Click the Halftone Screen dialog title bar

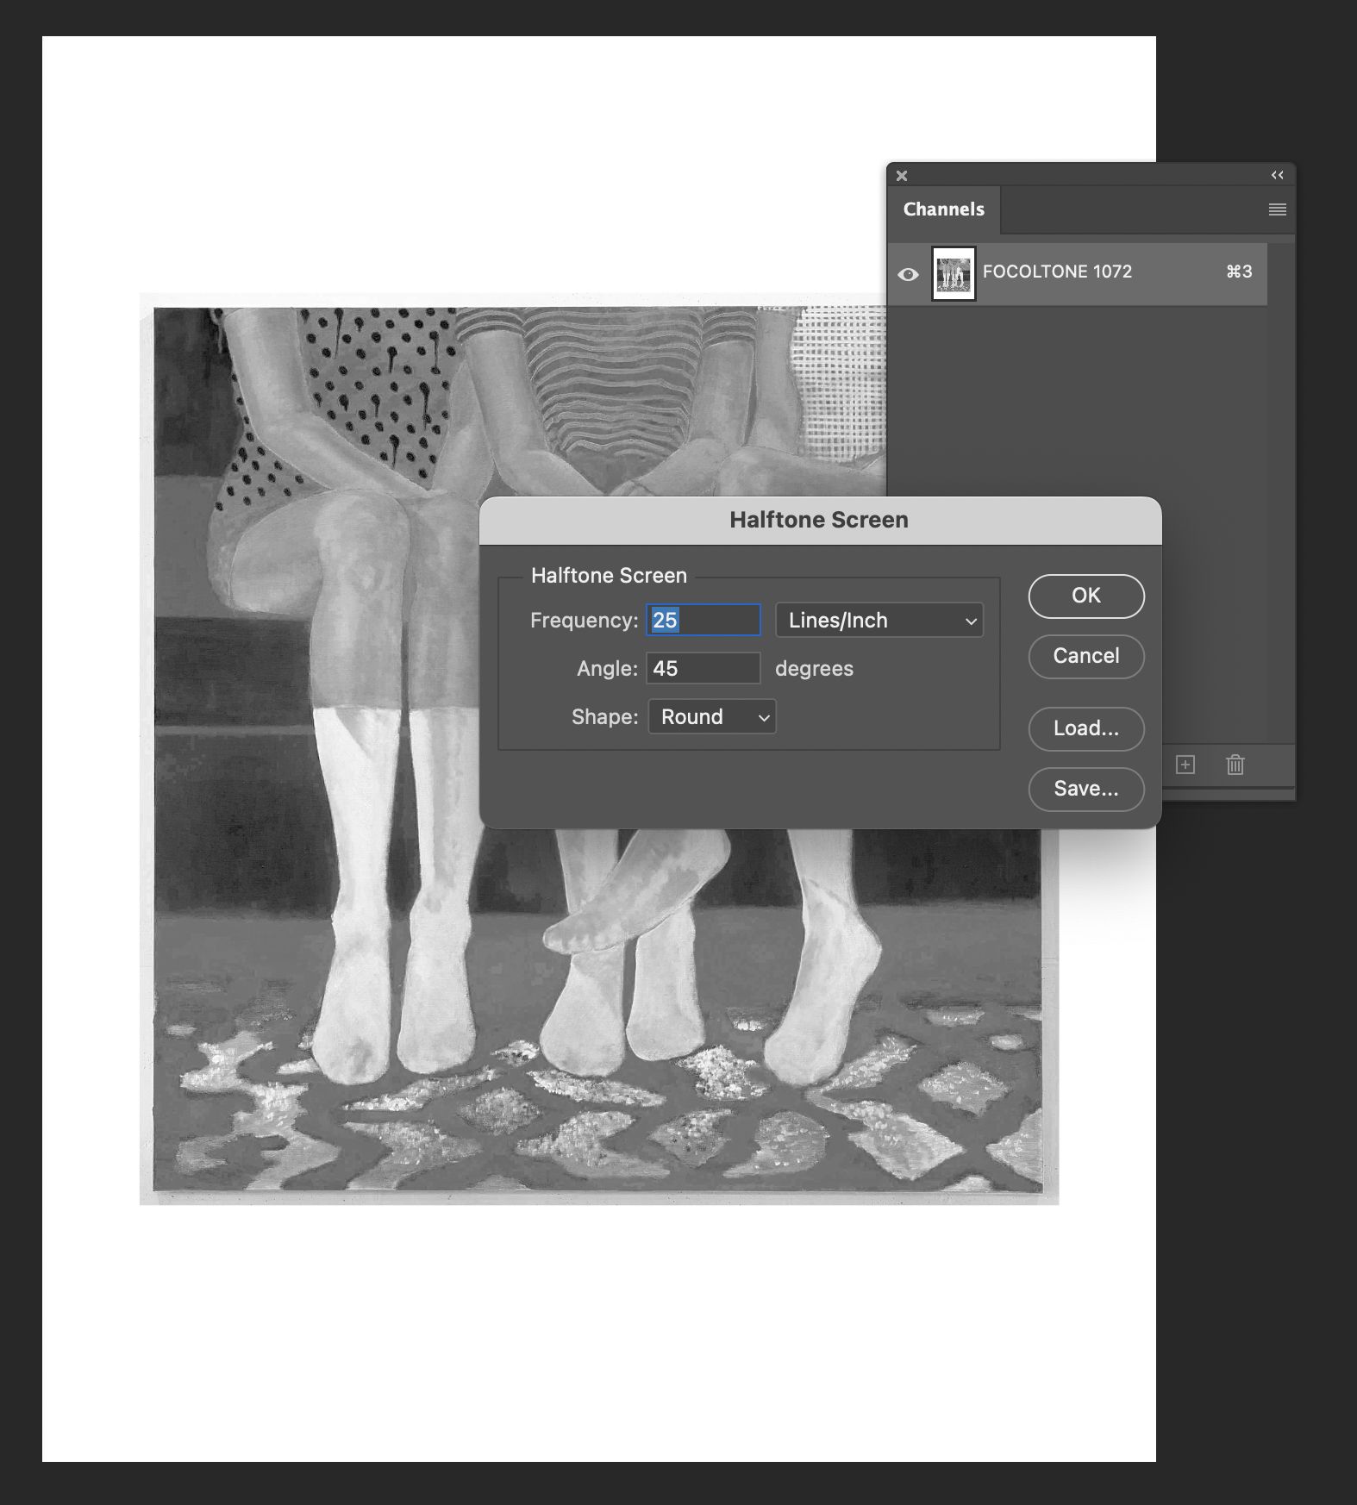click(820, 520)
